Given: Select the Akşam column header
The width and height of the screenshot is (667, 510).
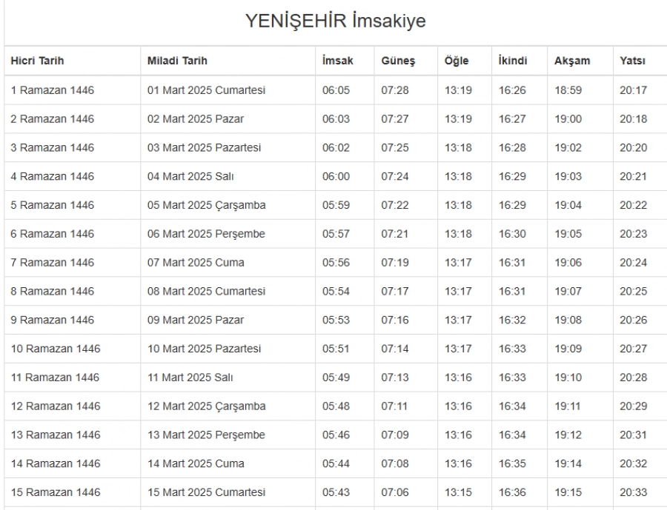Looking at the screenshot, I should pyautogui.click(x=572, y=61).
